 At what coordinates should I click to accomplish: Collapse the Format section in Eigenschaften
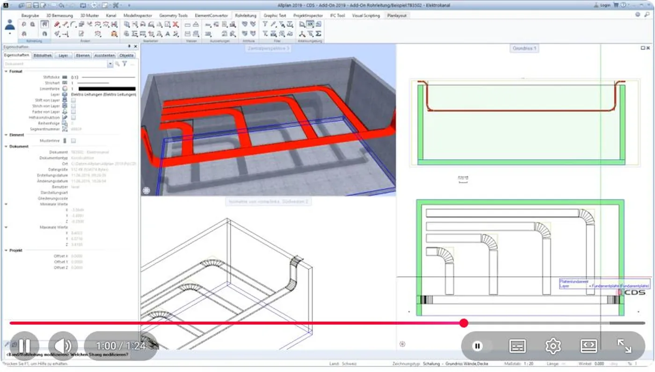pos(6,71)
